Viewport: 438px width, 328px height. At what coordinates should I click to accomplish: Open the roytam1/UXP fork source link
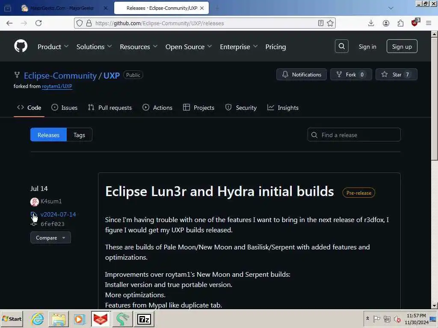57,86
